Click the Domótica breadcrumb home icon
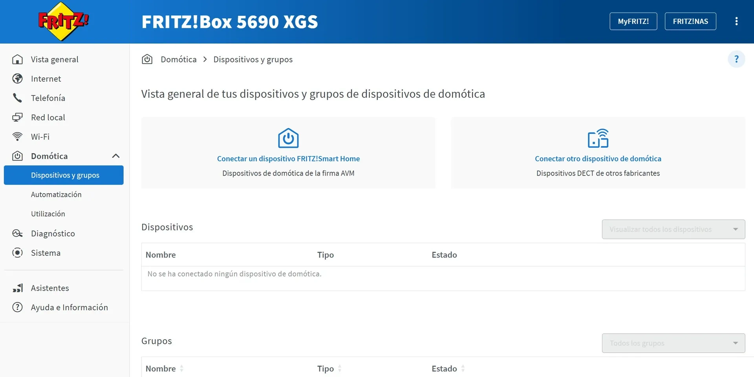 [147, 59]
